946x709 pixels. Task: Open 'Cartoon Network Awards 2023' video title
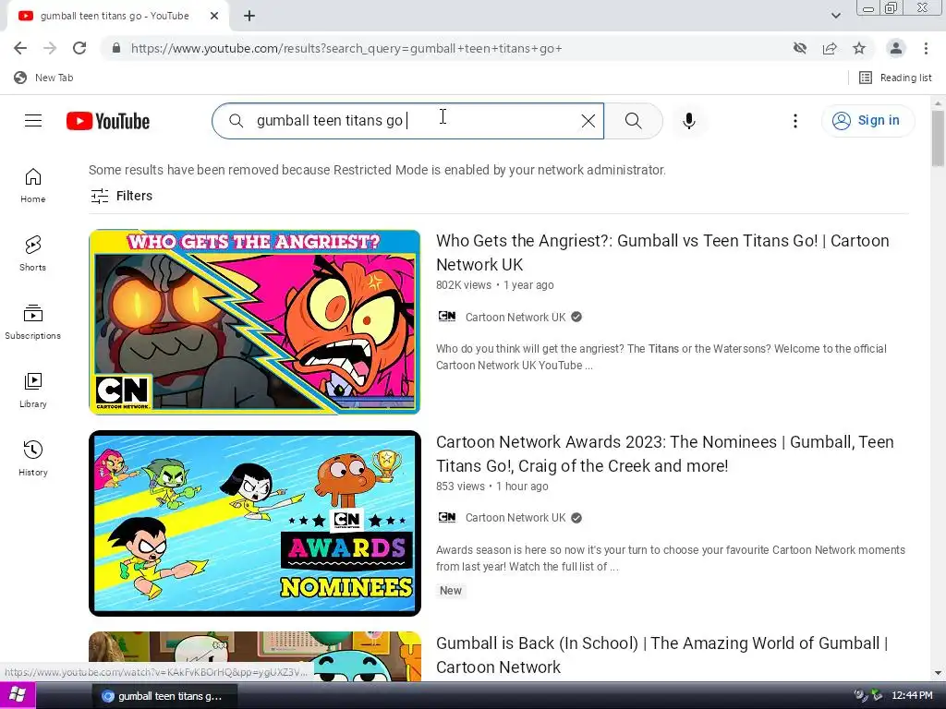pos(665,454)
